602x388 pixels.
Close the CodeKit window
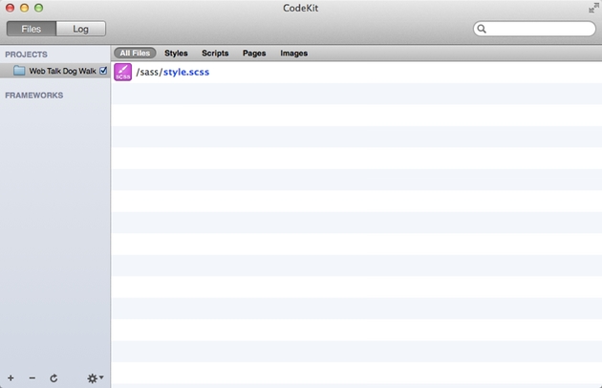click(10, 8)
